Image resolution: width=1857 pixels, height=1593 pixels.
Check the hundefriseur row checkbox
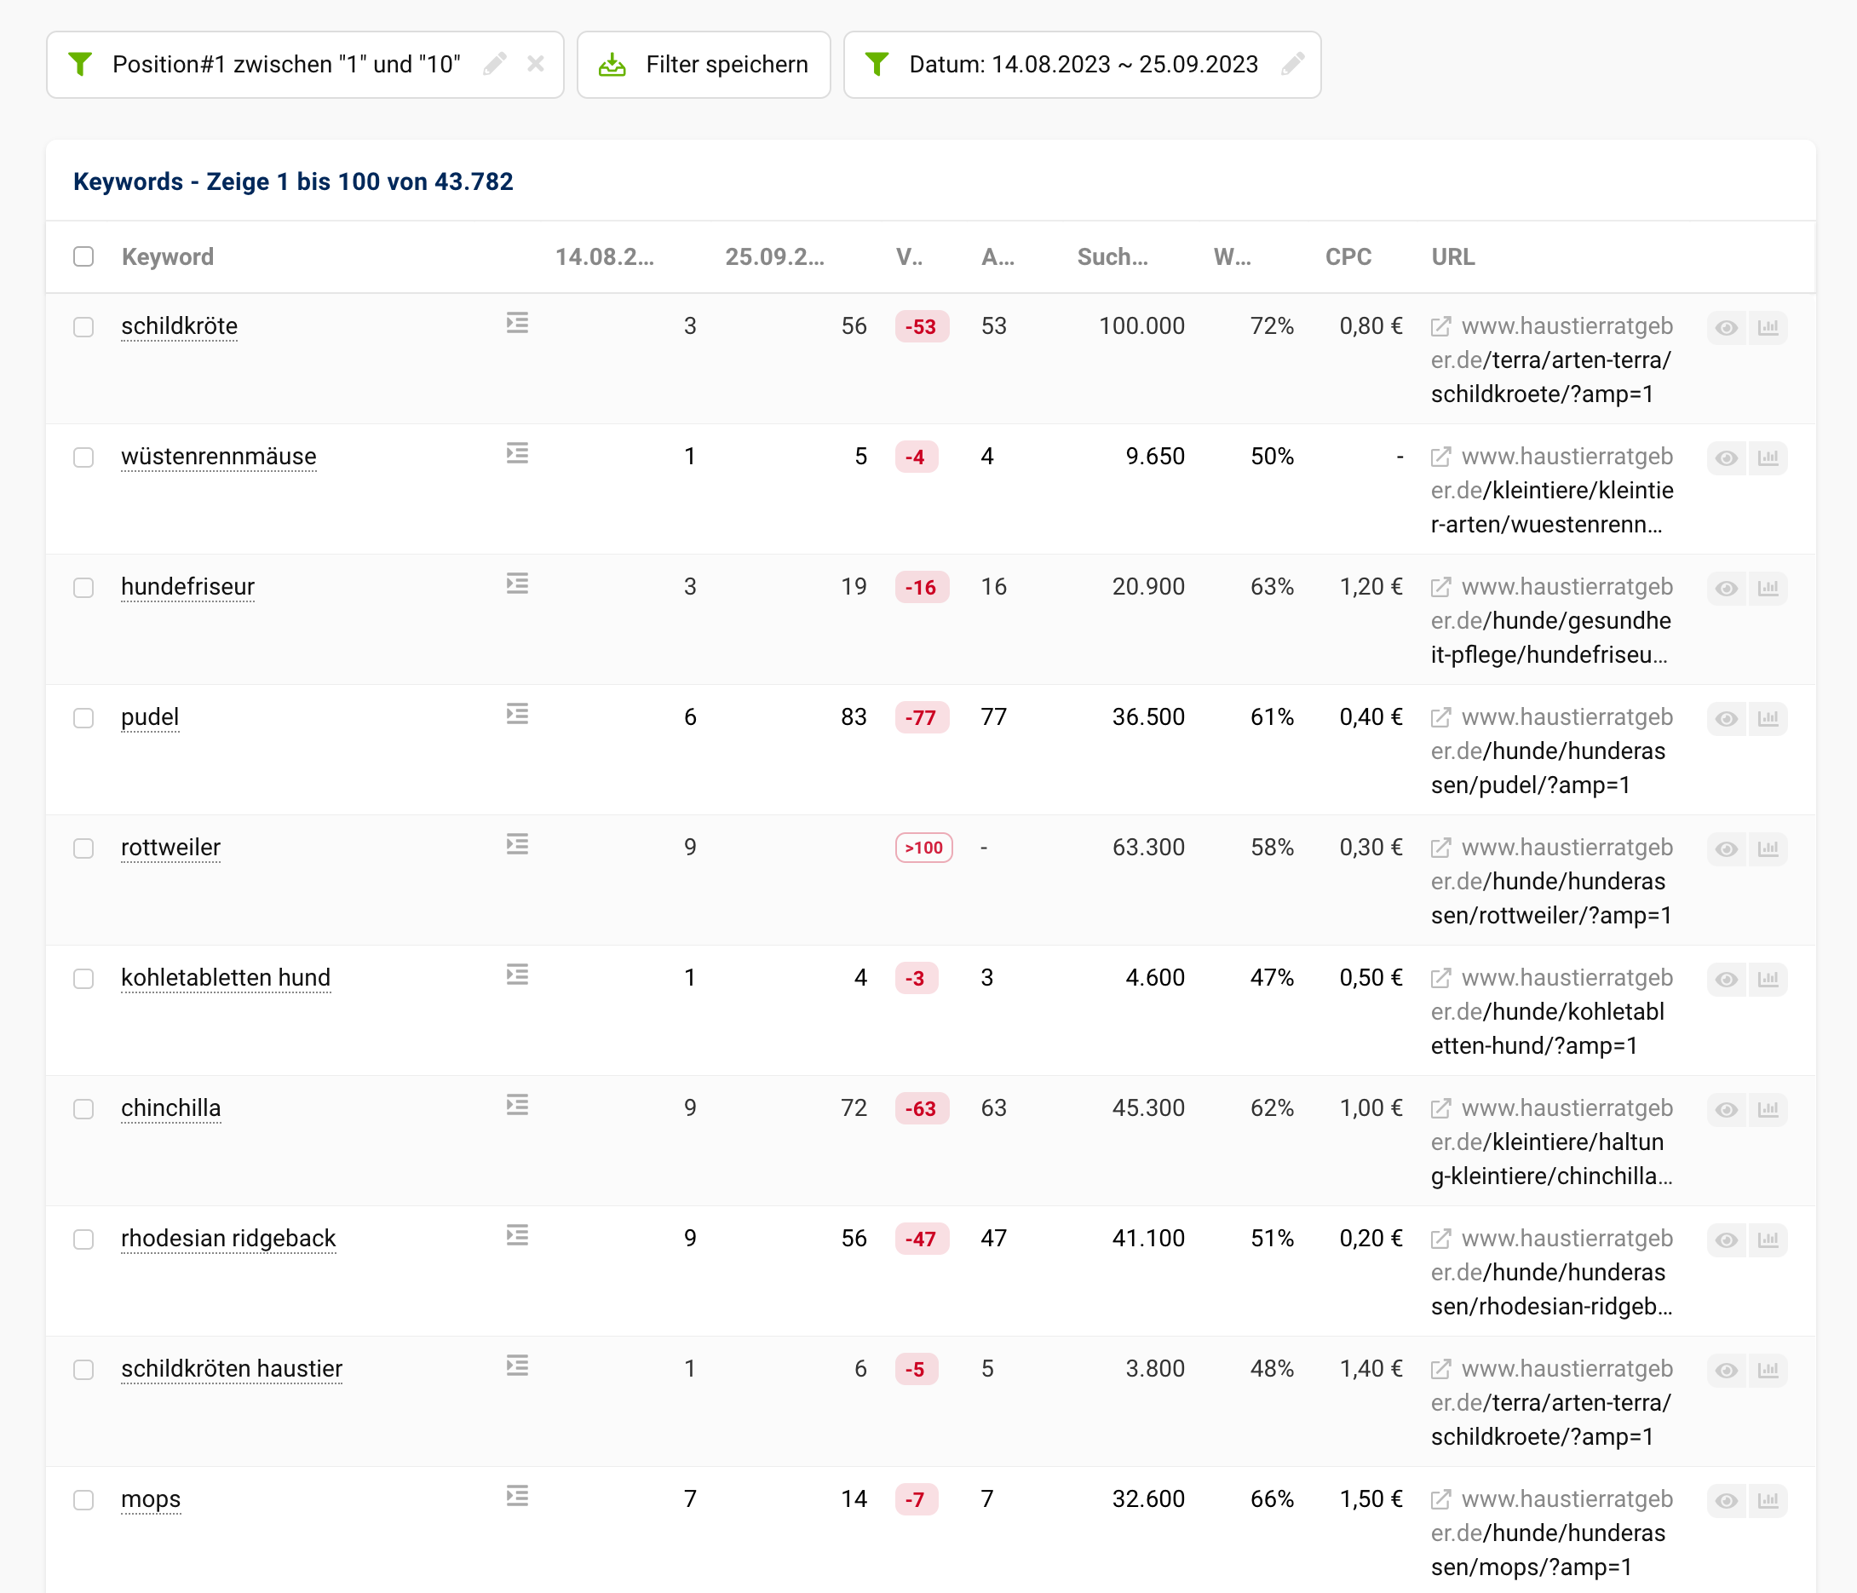83,587
